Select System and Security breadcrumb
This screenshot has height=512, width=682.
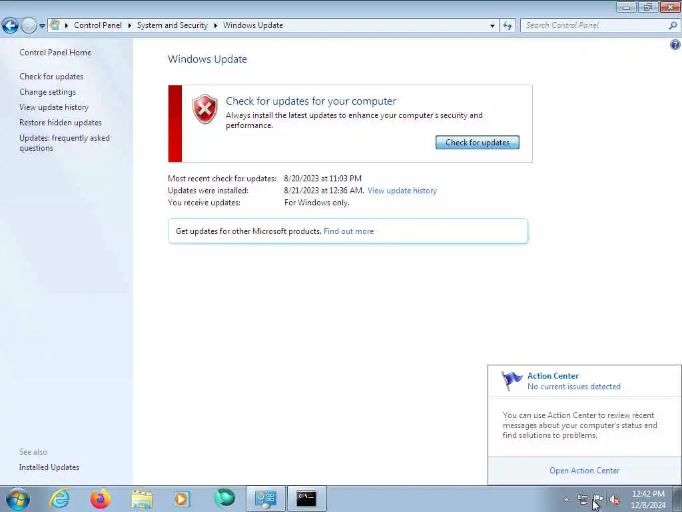[x=172, y=25]
